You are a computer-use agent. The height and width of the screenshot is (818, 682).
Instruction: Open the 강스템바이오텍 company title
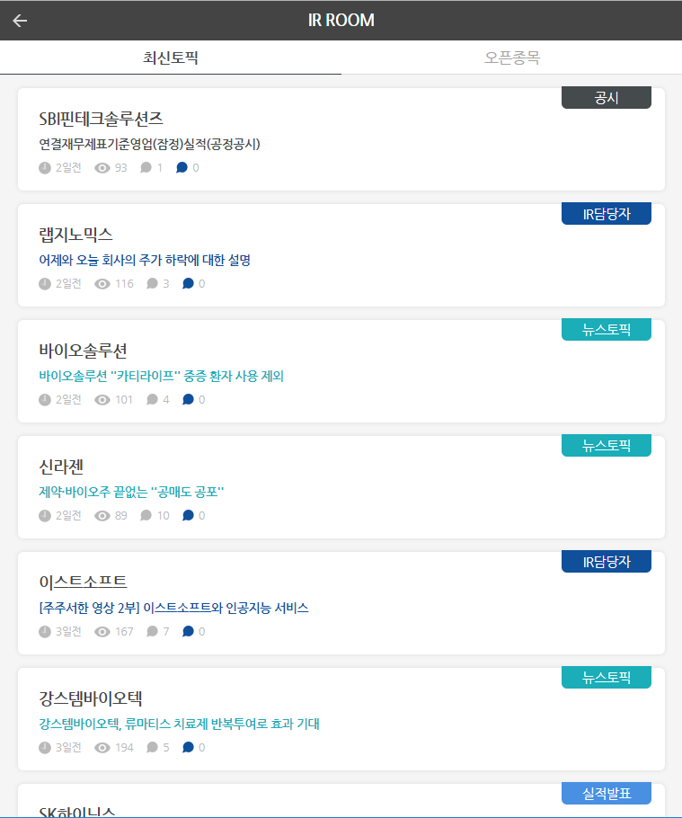point(91,698)
